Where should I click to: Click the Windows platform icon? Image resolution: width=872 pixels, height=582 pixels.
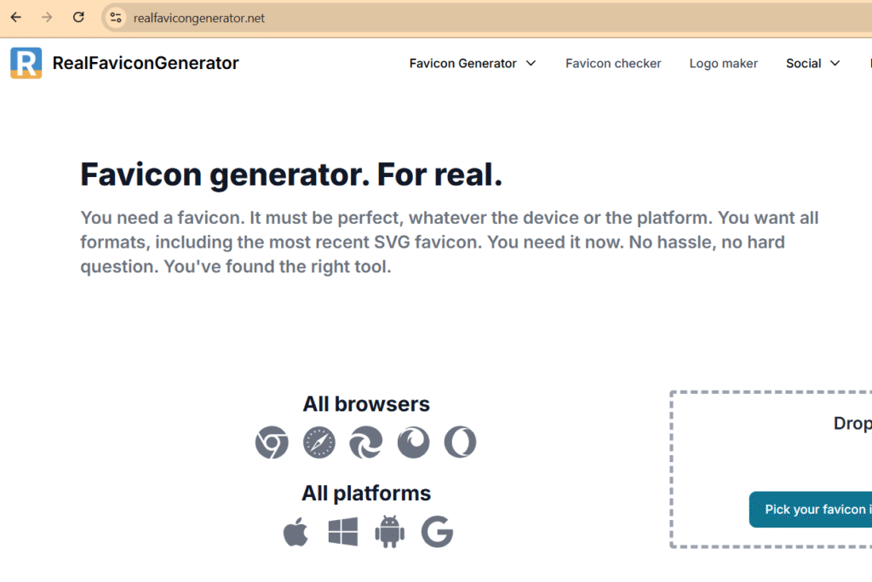[343, 532]
